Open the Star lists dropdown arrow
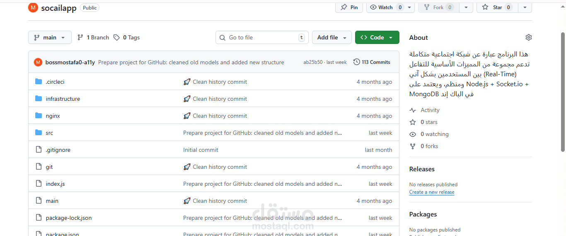 (x=525, y=7)
